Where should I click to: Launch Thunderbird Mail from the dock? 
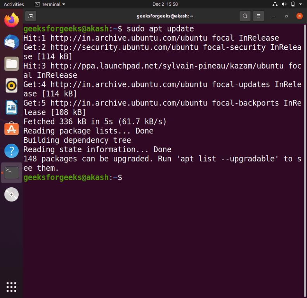(x=12, y=42)
